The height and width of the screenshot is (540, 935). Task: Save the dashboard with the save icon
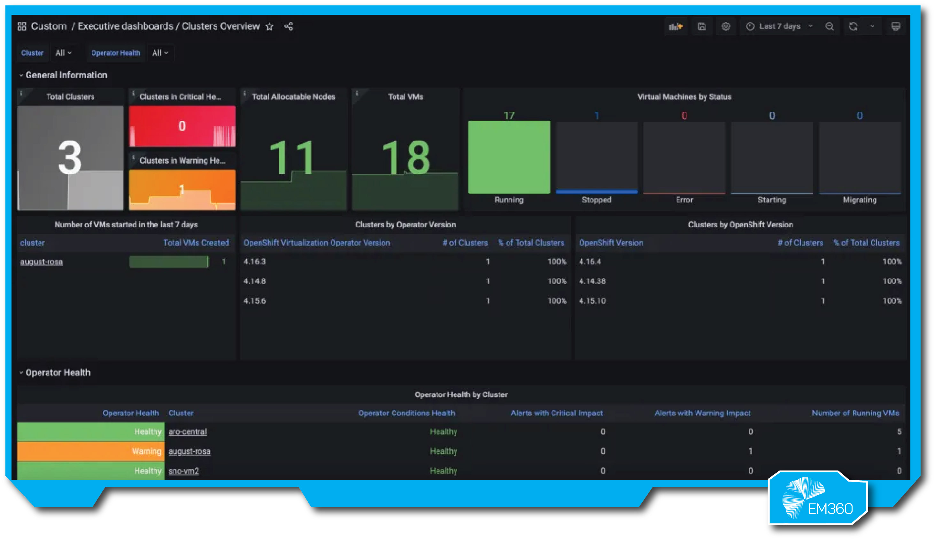point(702,26)
